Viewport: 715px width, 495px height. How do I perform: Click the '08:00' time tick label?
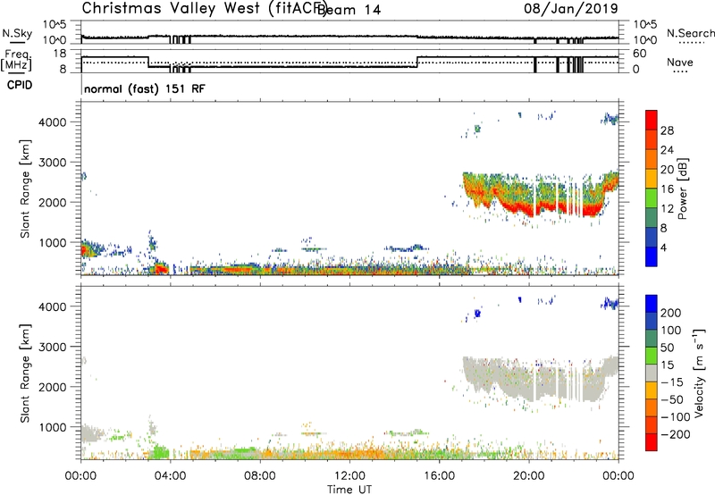point(260,476)
